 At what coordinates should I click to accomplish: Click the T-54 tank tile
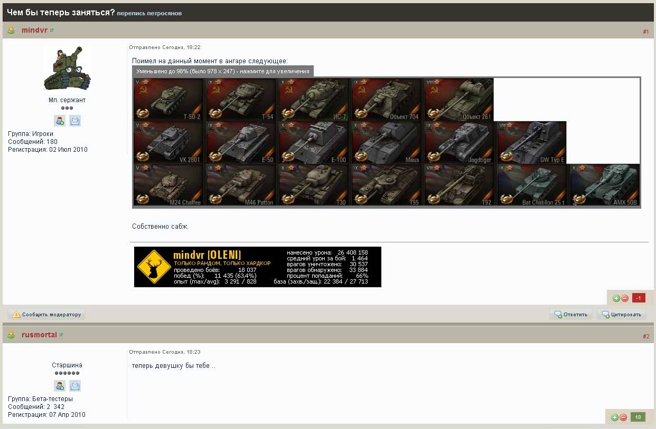(241, 100)
